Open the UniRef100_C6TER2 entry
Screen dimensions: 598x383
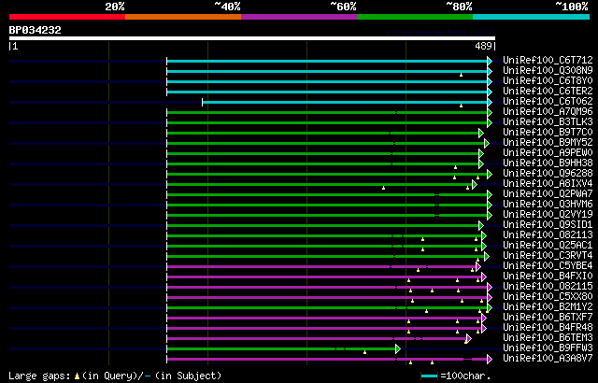coord(548,91)
